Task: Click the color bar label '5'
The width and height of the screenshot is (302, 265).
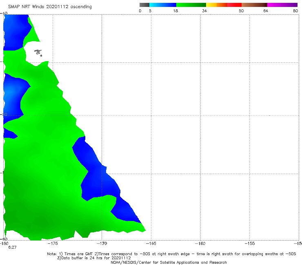Action: pos(150,11)
